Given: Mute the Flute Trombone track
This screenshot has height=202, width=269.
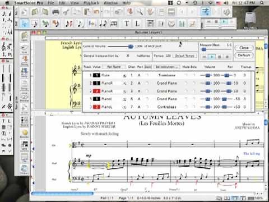Looking at the screenshot, I should click(185, 75).
